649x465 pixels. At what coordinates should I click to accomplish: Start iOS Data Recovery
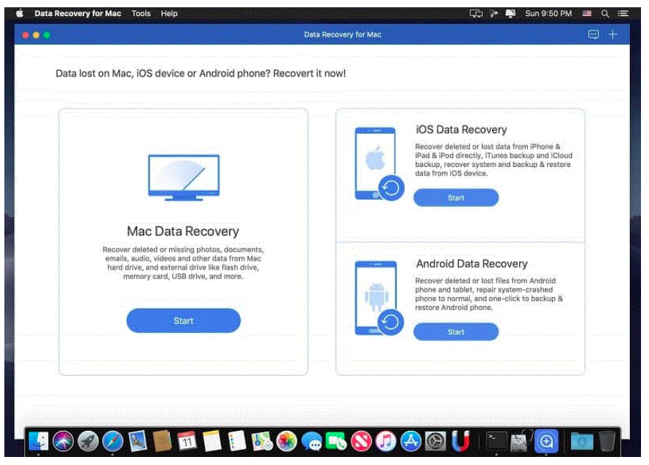click(456, 198)
